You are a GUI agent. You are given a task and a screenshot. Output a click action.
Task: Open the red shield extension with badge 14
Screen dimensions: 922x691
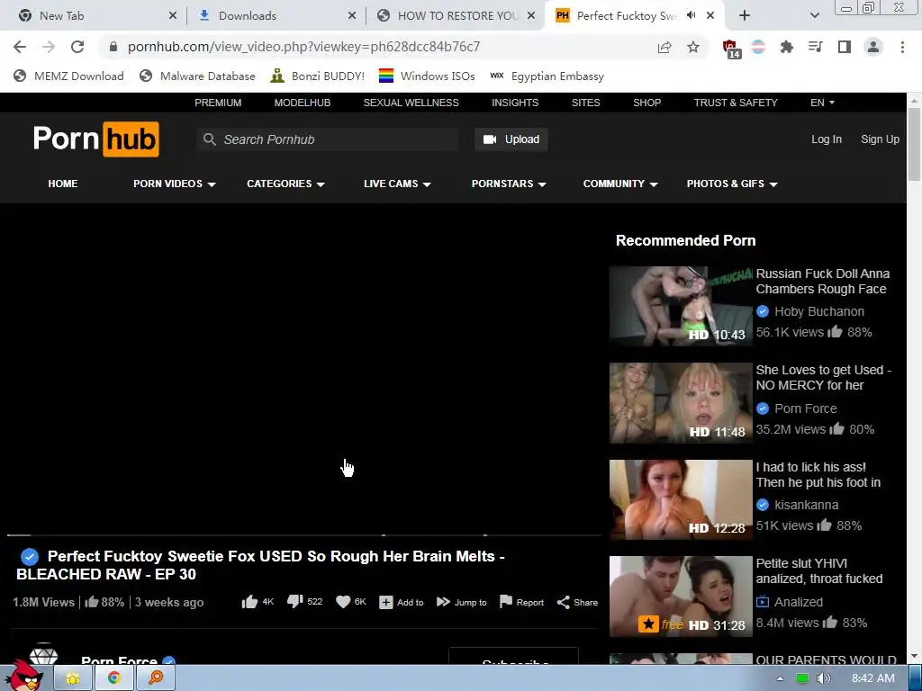click(731, 49)
